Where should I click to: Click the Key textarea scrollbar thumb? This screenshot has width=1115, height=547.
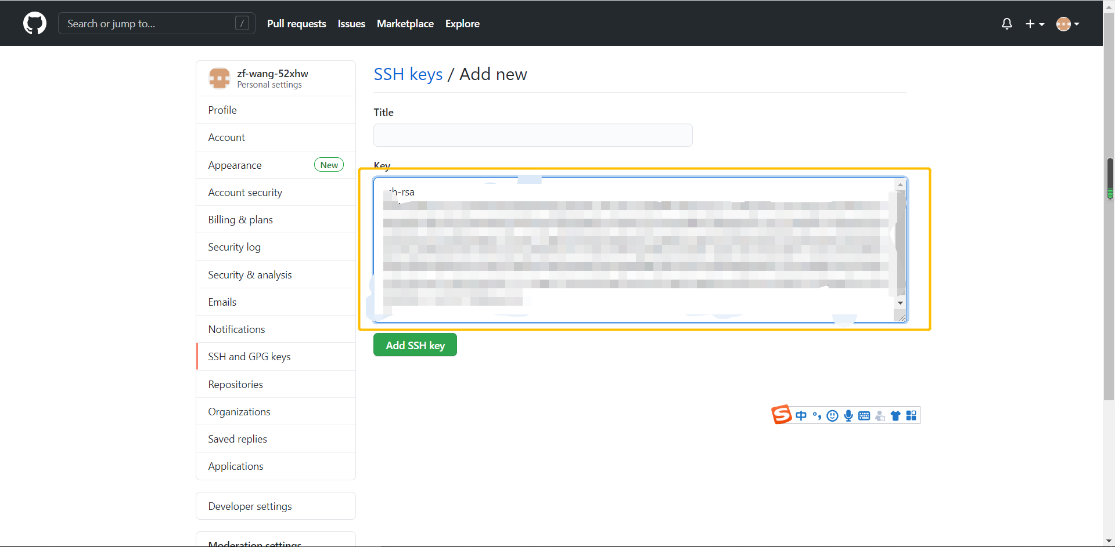pyautogui.click(x=900, y=242)
